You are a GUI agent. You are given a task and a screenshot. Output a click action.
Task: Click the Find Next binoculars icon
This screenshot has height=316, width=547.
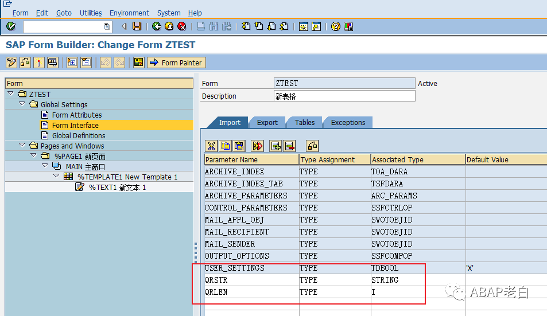pos(227,26)
